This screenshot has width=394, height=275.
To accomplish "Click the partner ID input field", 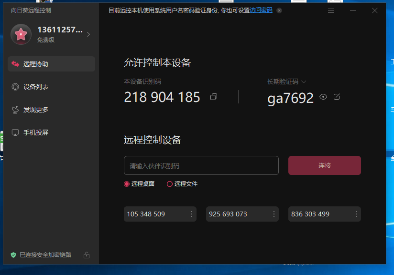I will coord(201,165).
